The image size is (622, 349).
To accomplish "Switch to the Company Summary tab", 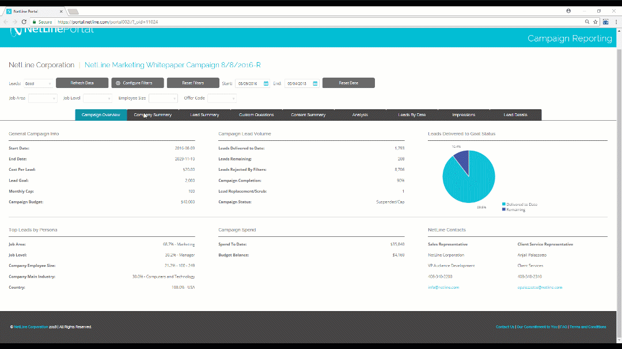I will click(153, 115).
